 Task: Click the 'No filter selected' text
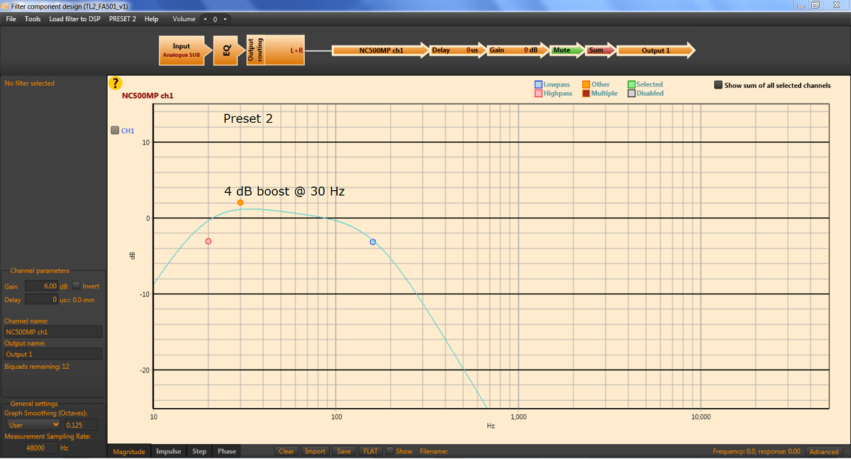(x=29, y=83)
